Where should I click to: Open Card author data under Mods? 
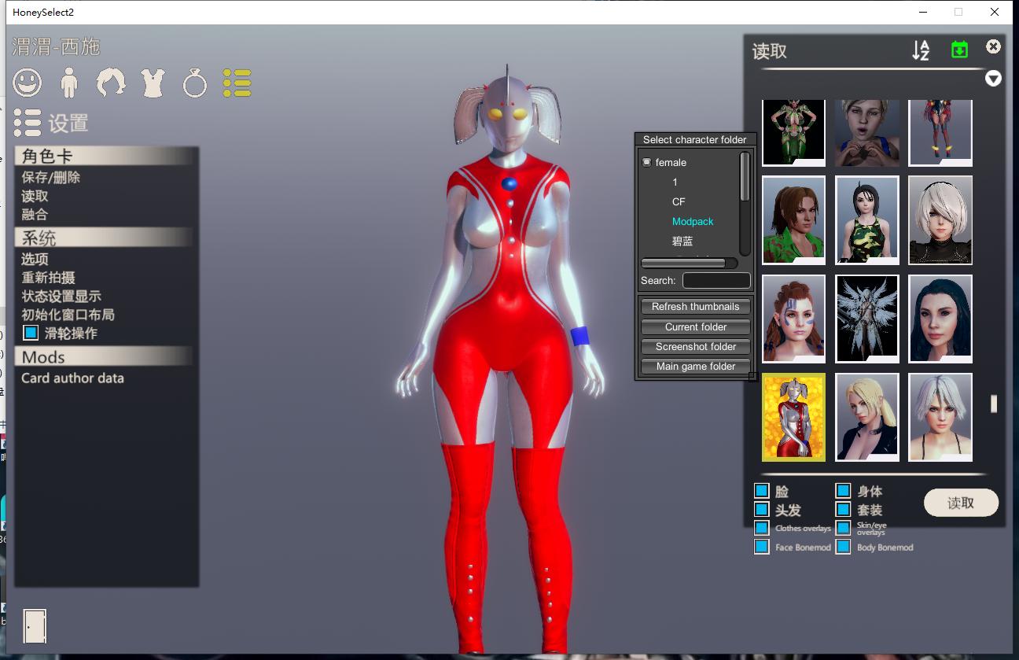pyautogui.click(x=72, y=378)
